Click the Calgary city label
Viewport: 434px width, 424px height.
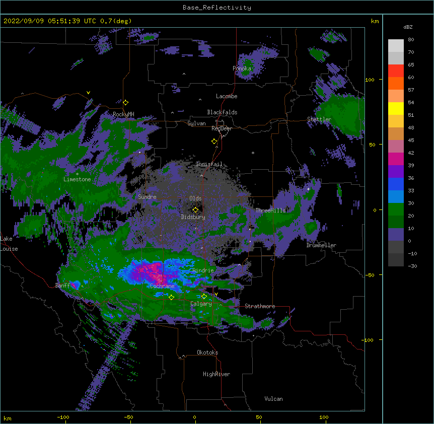tap(201, 304)
